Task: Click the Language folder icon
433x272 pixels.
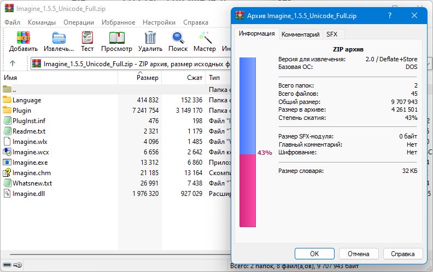Action: (x=7, y=100)
